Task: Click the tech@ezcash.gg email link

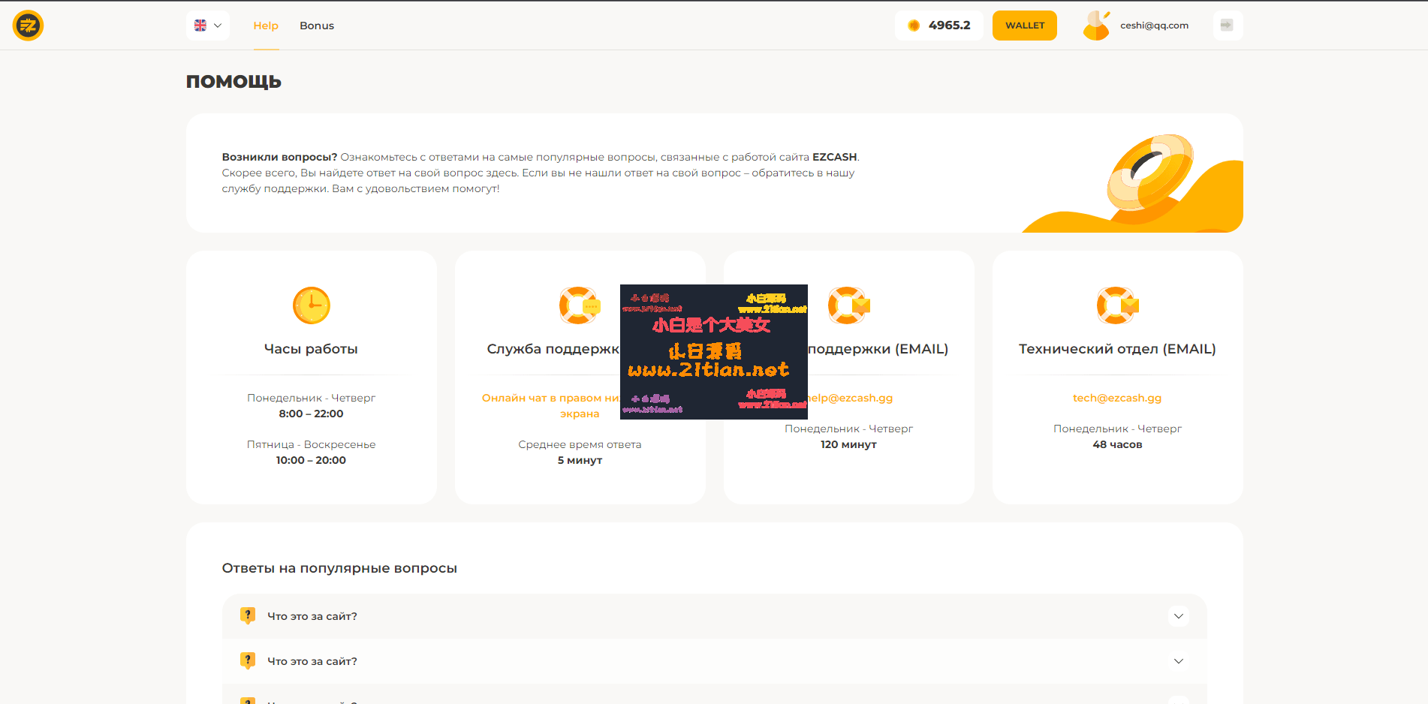Action: click(x=1116, y=398)
